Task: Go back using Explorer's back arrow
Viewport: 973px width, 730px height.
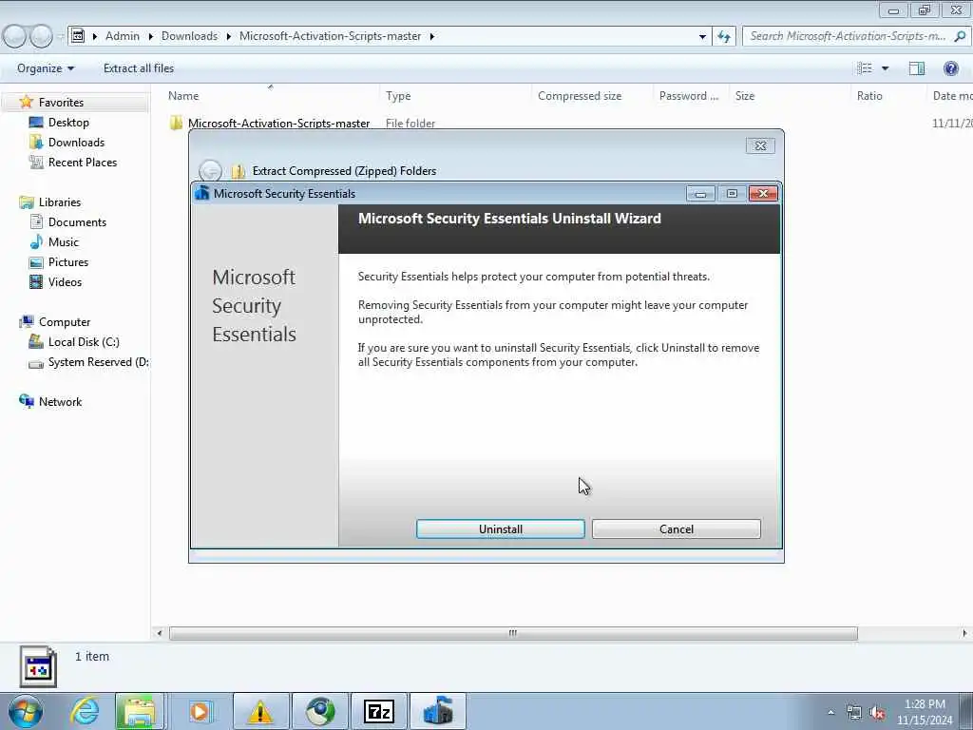Action: coord(14,36)
